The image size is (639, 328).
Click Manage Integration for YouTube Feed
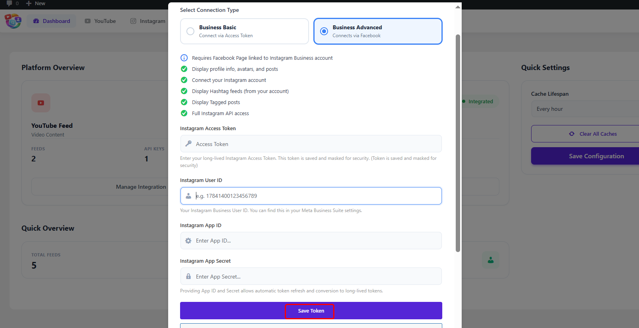tap(141, 187)
